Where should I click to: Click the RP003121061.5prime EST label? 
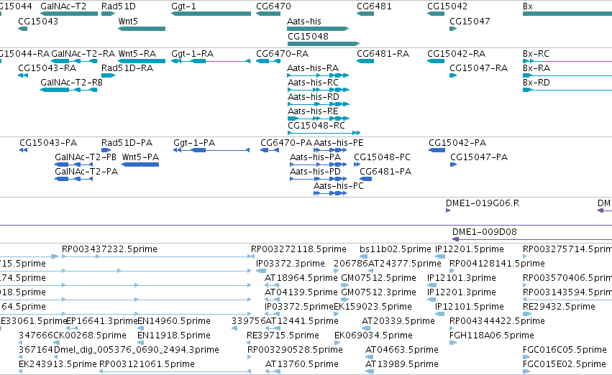click(147, 364)
